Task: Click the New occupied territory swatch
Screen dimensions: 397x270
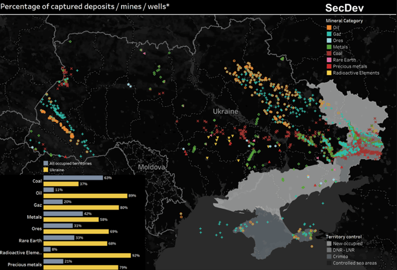Action: click(x=329, y=243)
